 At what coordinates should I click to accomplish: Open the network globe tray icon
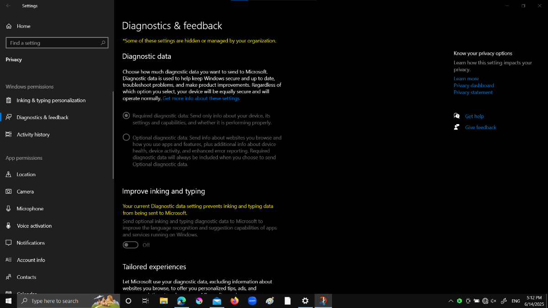485,301
